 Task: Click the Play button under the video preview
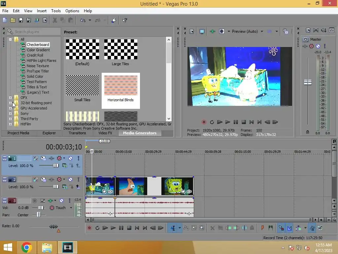point(228,122)
